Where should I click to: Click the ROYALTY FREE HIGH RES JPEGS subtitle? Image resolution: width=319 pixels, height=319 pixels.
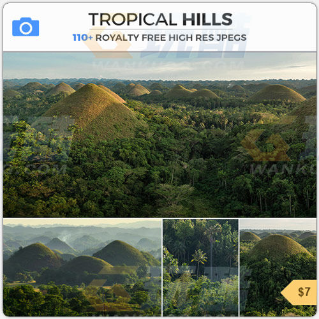tap(171, 38)
